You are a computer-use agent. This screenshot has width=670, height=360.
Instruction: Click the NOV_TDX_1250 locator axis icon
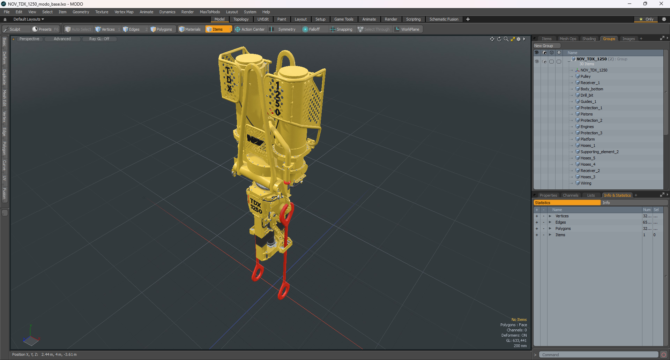578,70
